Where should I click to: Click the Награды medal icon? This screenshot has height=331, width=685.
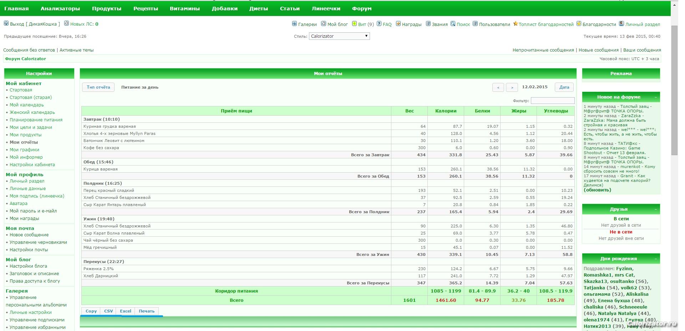point(398,24)
